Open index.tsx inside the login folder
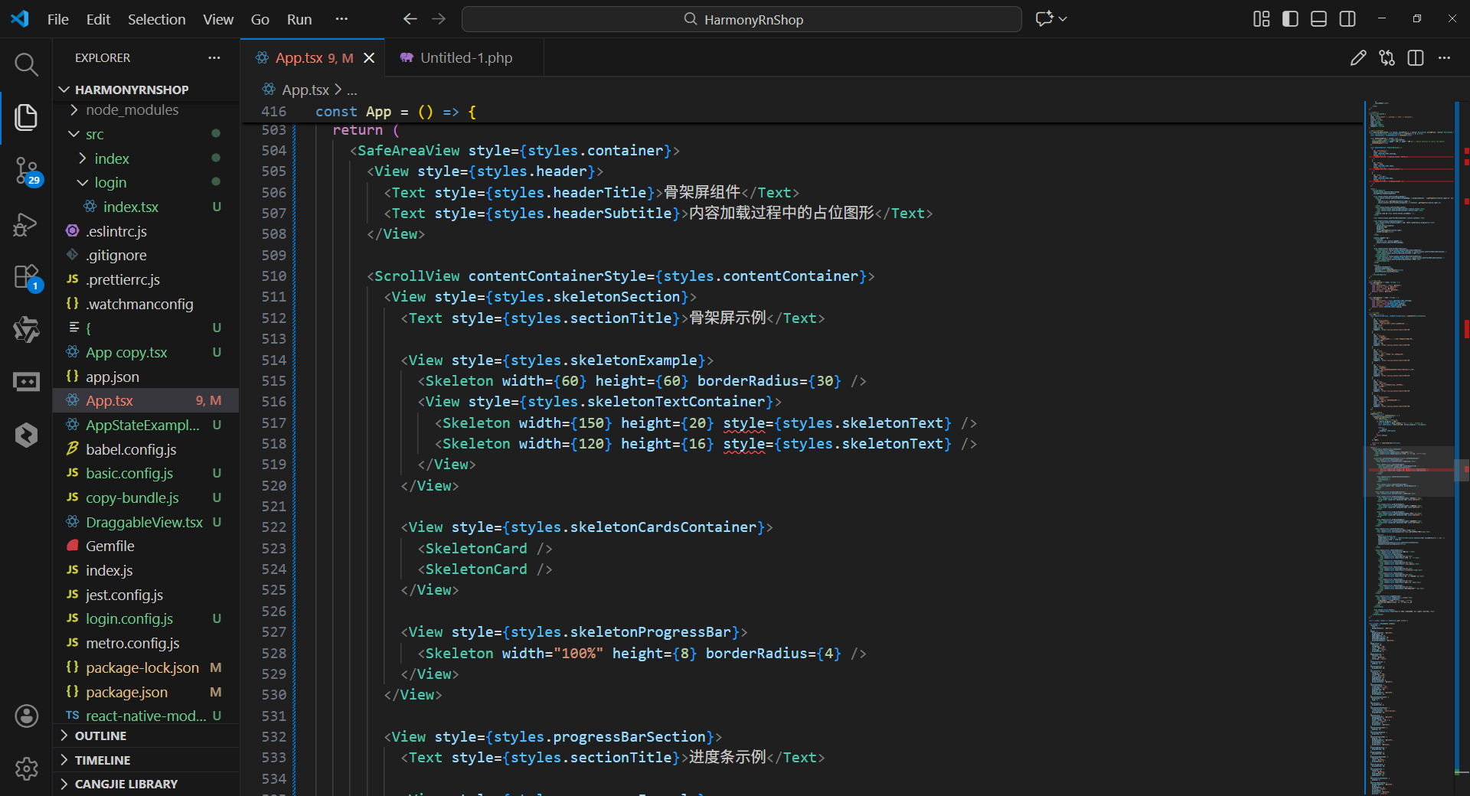The height and width of the screenshot is (796, 1470). [x=145, y=207]
